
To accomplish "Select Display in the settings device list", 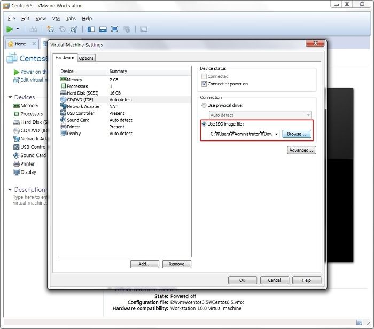I will pos(124,134).
